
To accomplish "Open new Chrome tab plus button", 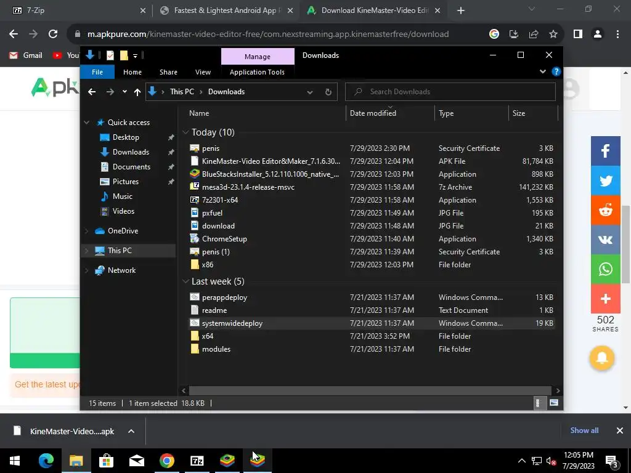I will coord(461,10).
